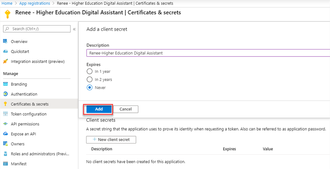Click the Renee breadcrumb for Certificates & secrets
Screen dimensions: 330x169
click(115, 3)
